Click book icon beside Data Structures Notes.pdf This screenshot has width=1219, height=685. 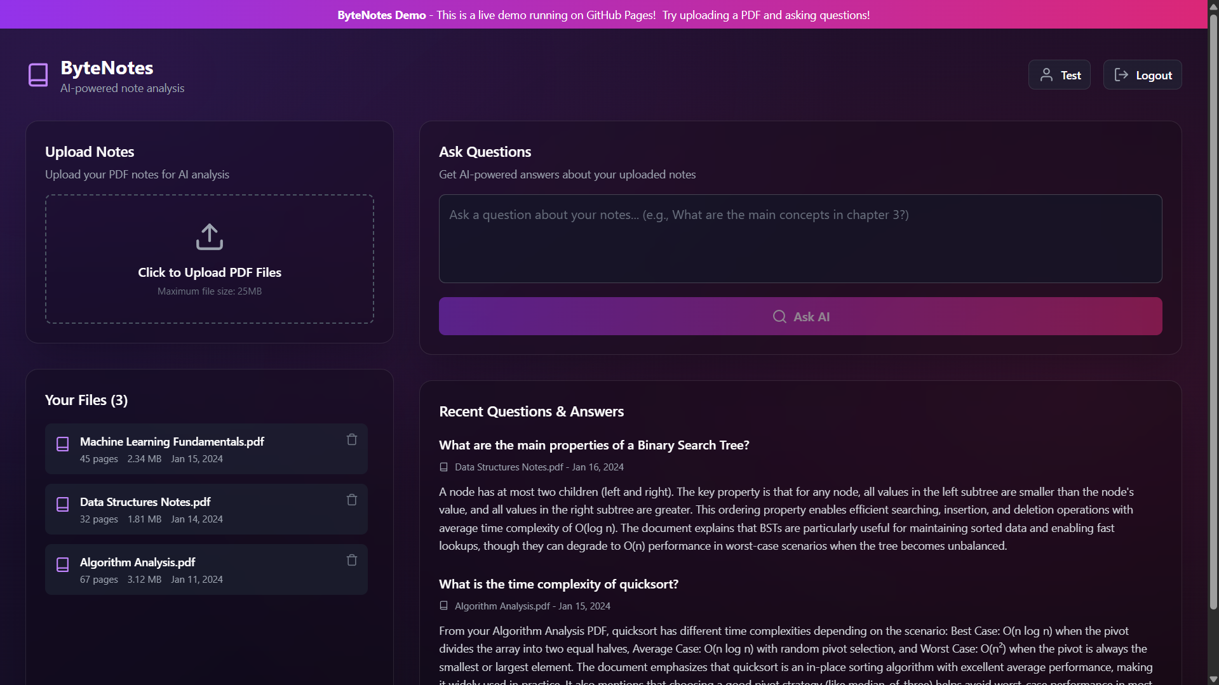[x=63, y=504]
